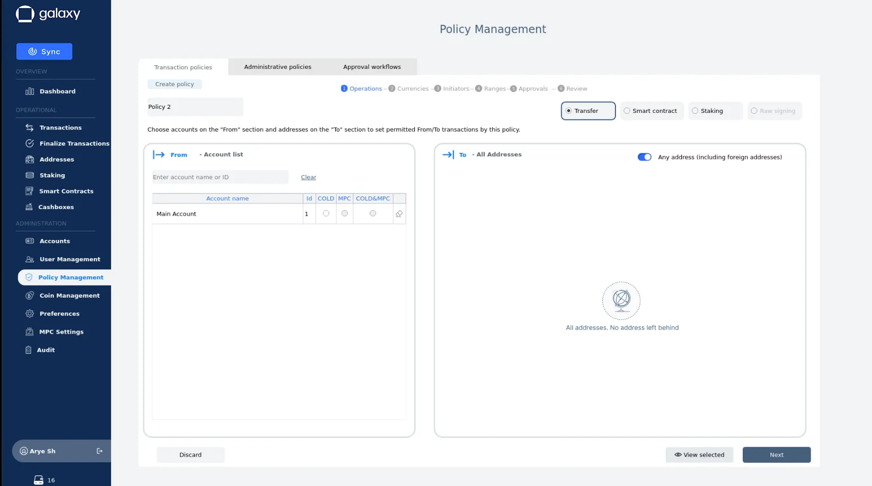872x486 pixels.
Task: Click the Cashboxes sidebar icon
Action: pyautogui.click(x=29, y=207)
